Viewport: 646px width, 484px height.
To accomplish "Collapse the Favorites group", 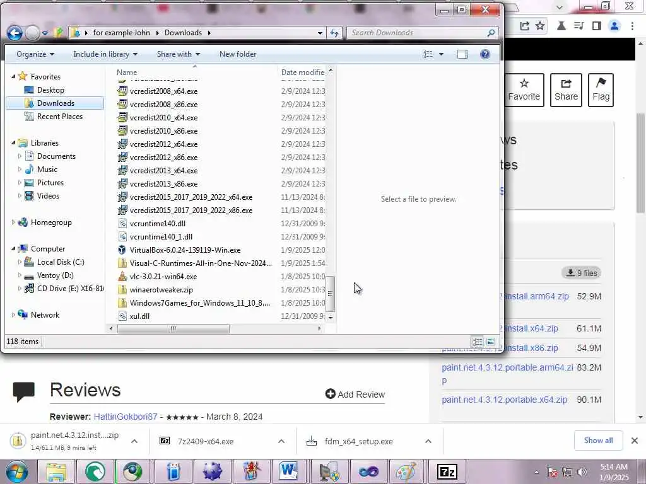I will pyautogui.click(x=13, y=76).
